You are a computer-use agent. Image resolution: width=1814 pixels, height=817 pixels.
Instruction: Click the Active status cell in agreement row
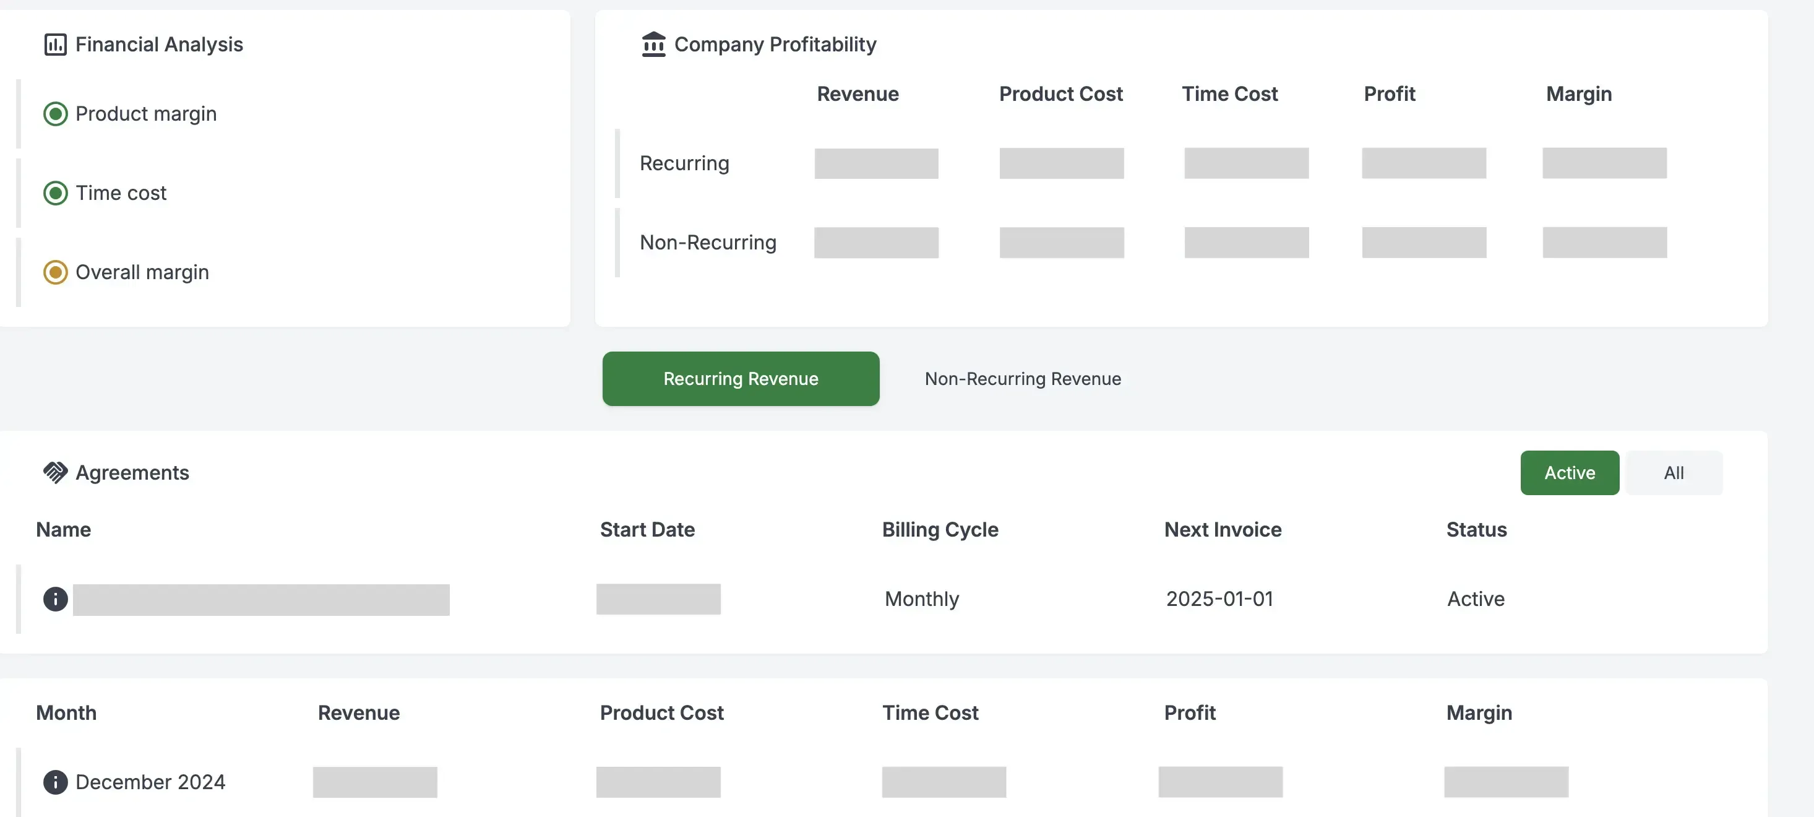tap(1476, 599)
